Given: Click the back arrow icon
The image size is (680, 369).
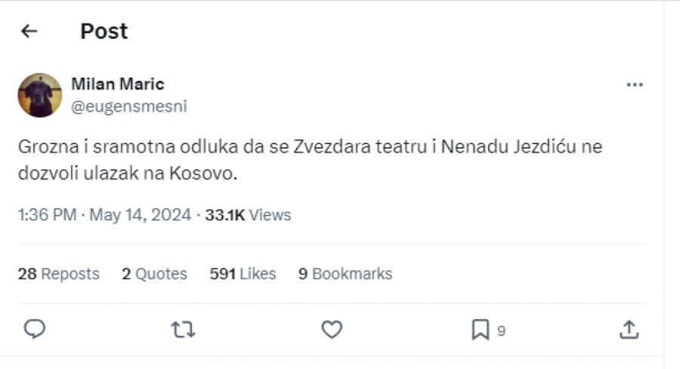Looking at the screenshot, I should [x=29, y=31].
